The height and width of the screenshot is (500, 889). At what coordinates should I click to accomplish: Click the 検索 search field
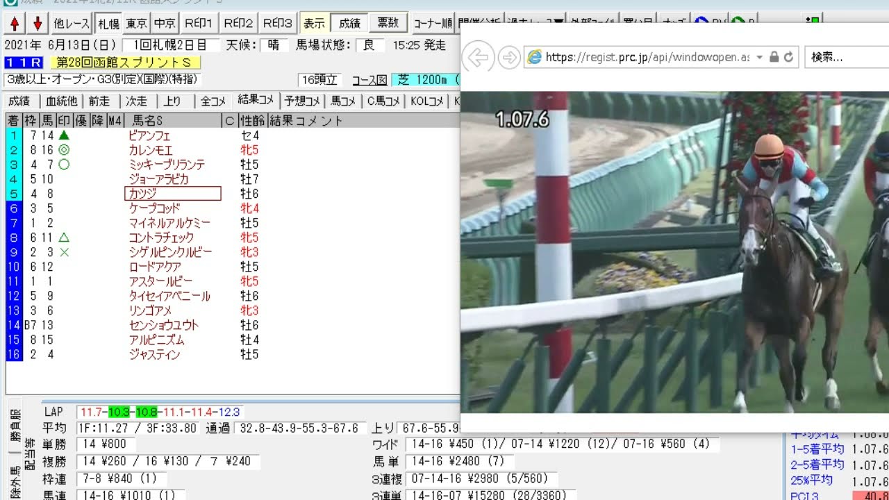(x=844, y=58)
